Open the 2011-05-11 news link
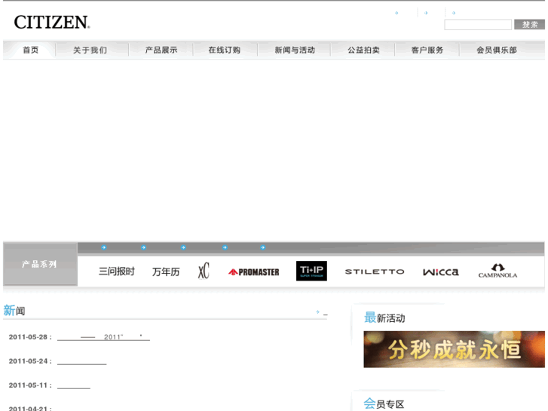This screenshot has height=411, width=548. pyautogui.click(x=74, y=385)
